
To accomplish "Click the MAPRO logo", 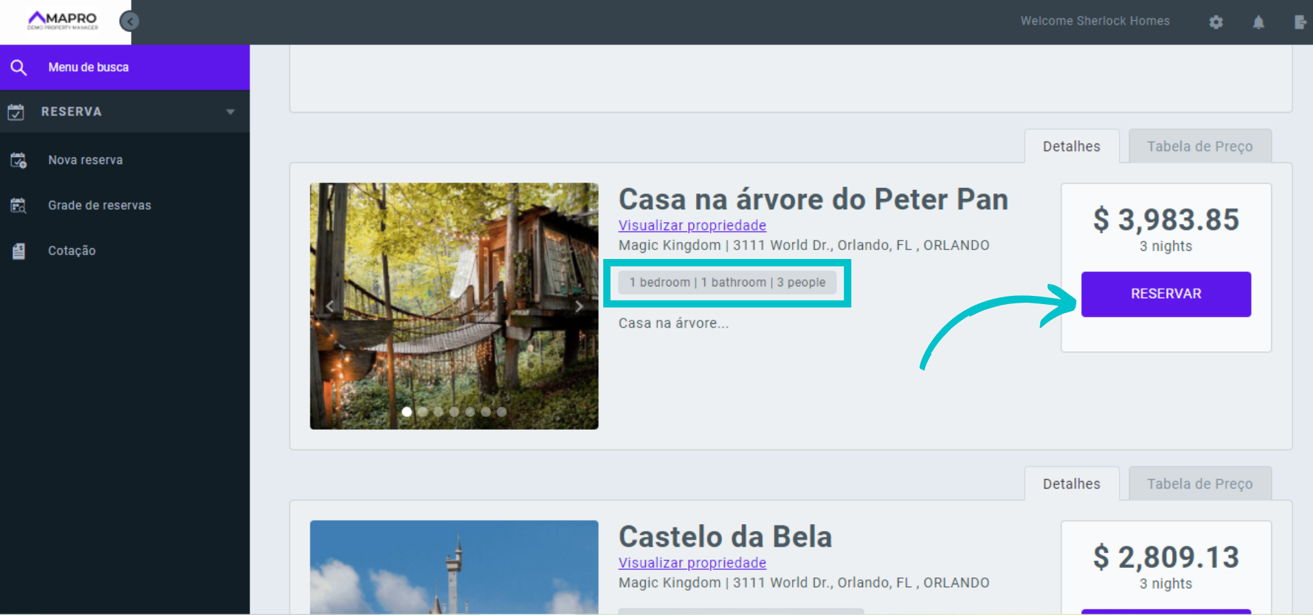I will (x=63, y=20).
